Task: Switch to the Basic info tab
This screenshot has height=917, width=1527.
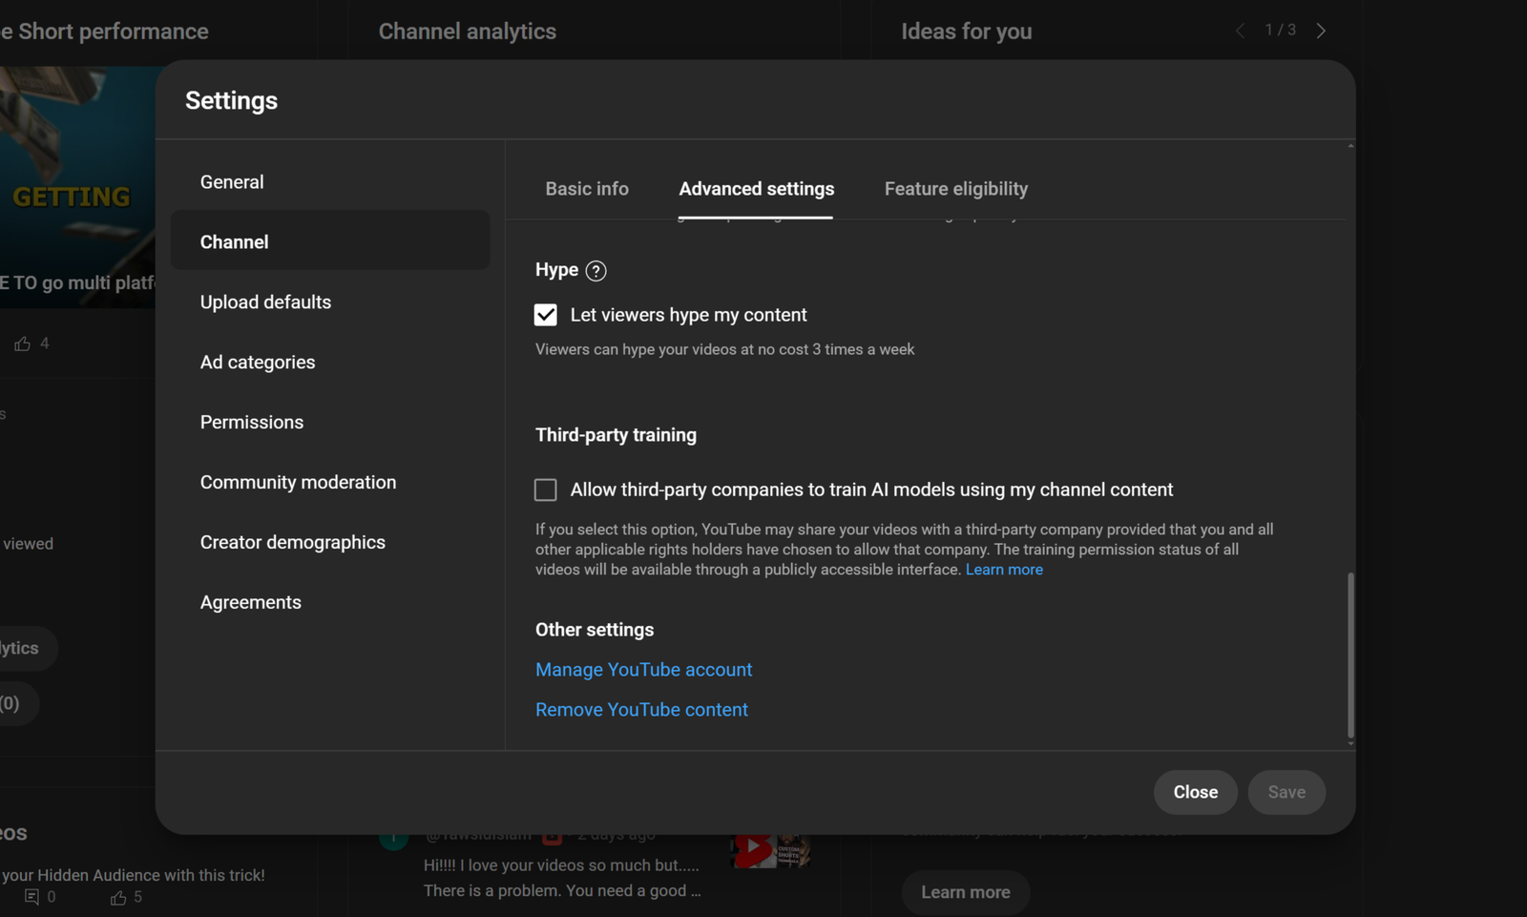Action: 586,188
